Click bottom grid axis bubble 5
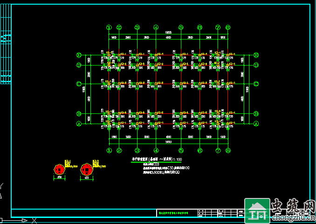The height and width of the screenshot is (224, 316). click(181, 151)
